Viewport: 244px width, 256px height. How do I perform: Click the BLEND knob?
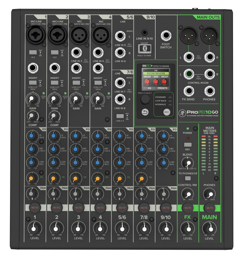(188, 163)
